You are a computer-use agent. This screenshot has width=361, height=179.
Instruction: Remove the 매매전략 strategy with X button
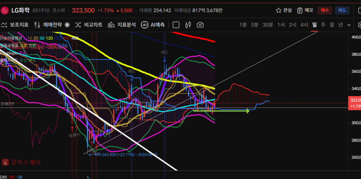click(67, 25)
